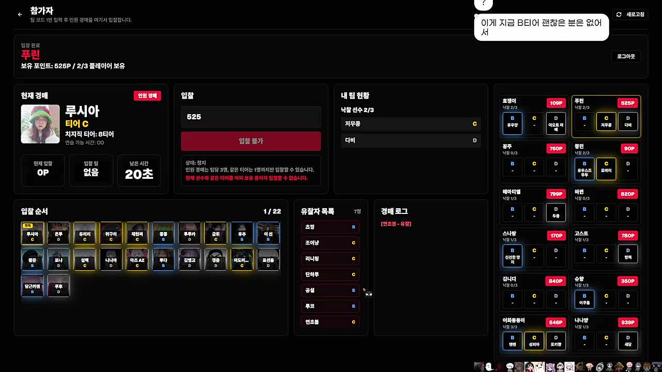Click 루시아's profile photo in 현재 경매

[x=40, y=124]
